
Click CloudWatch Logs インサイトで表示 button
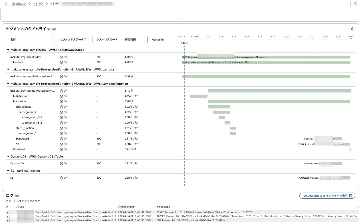pos(327,195)
